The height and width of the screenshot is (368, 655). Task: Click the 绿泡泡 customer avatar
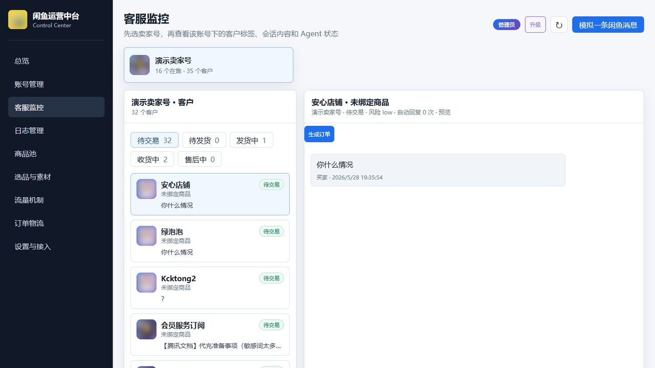pyautogui.click(x=146, y=236)
